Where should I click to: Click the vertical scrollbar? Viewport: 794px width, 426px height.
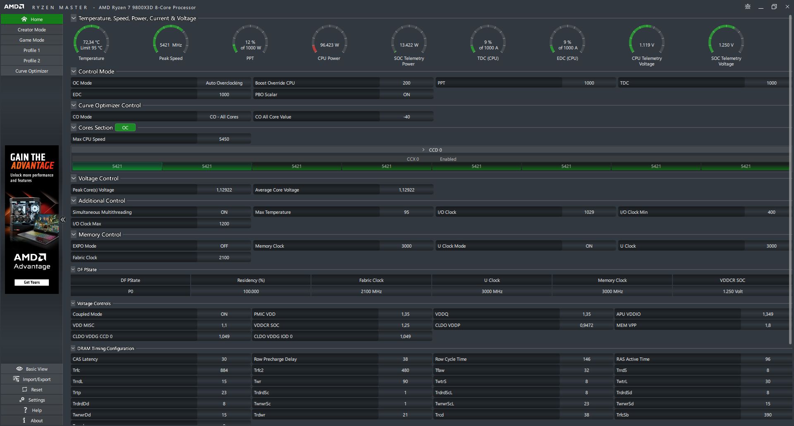tap(790, 180)
